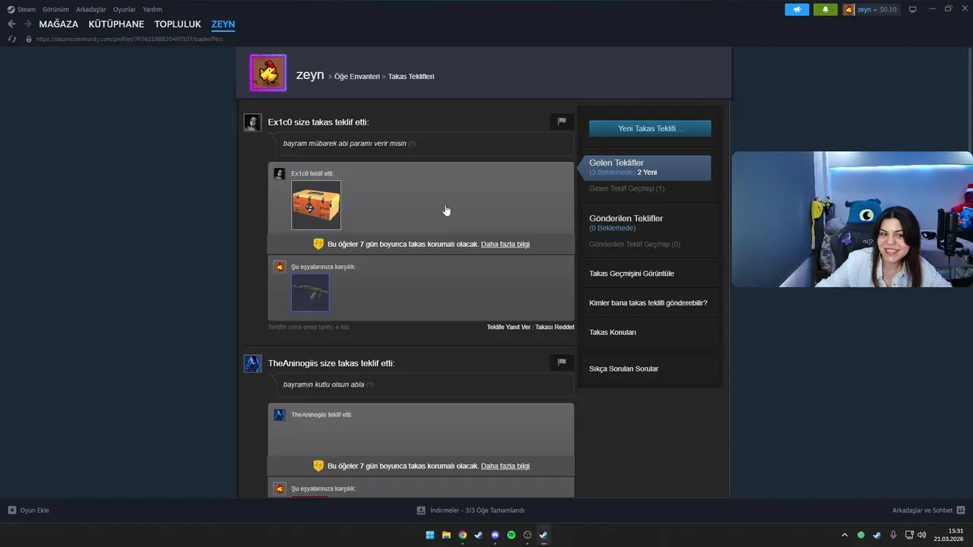Open the Yardım menu
Viewport: 973px width, 547px height.
[152, 9]
